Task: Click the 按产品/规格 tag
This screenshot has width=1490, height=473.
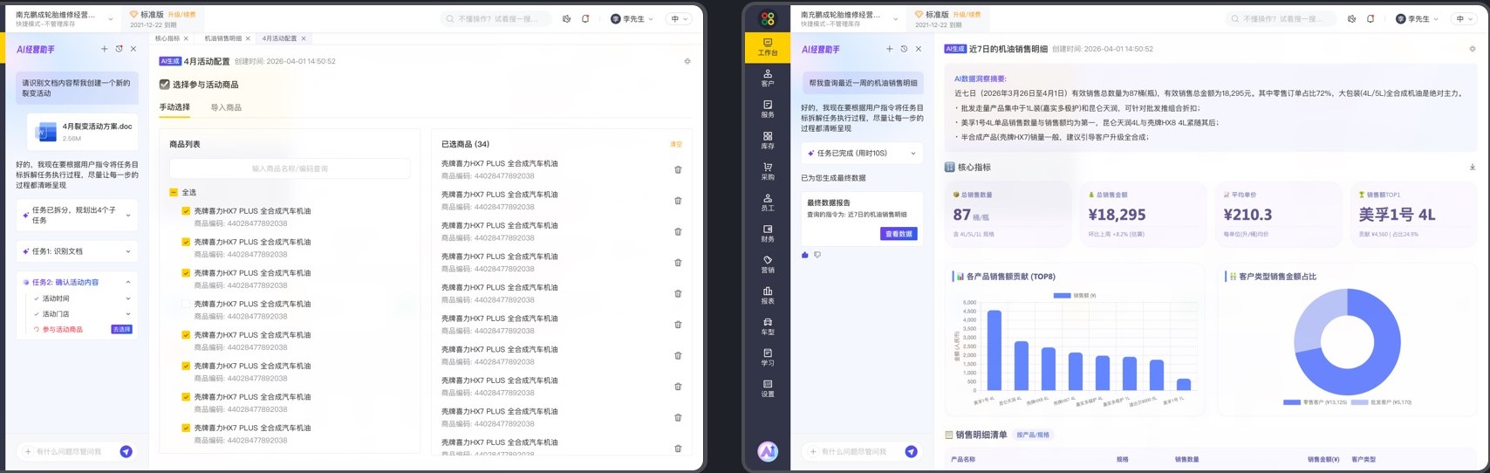Action: tap(1033, 435)
